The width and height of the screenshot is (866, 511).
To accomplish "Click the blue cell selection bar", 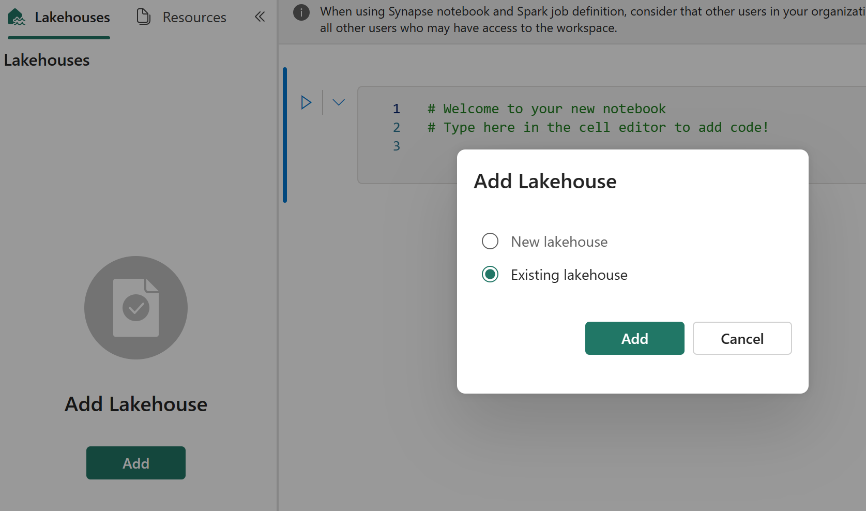I will pyautogui.click(x=285, y=134).
